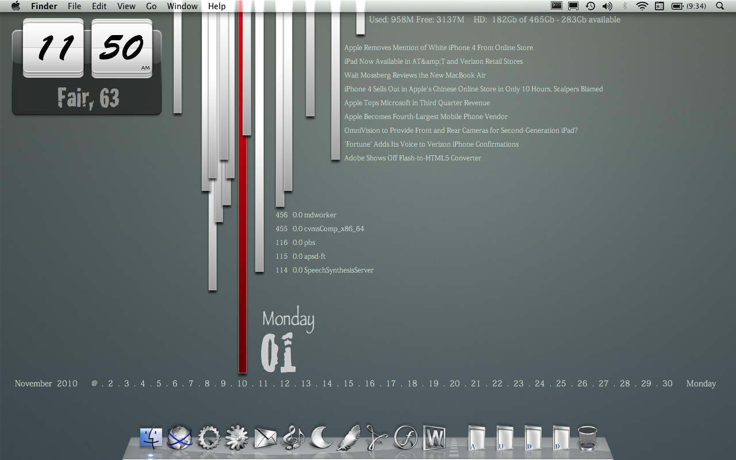Click day 30 in the calendar row
The width and height of the screenshot is (736, 460).
(668, 384)
